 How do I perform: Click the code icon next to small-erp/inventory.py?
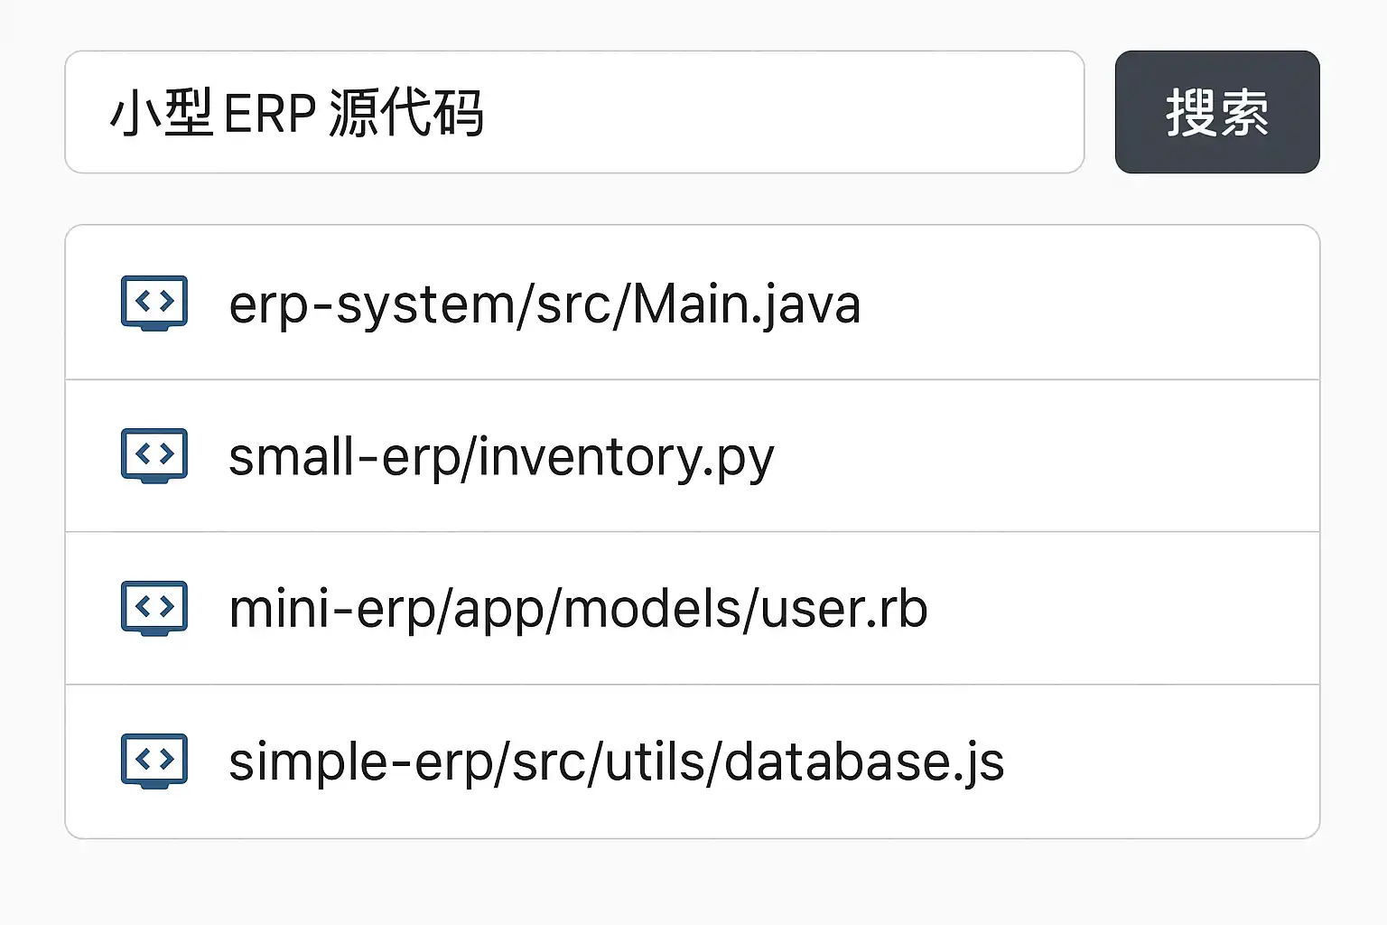[154, 455]
